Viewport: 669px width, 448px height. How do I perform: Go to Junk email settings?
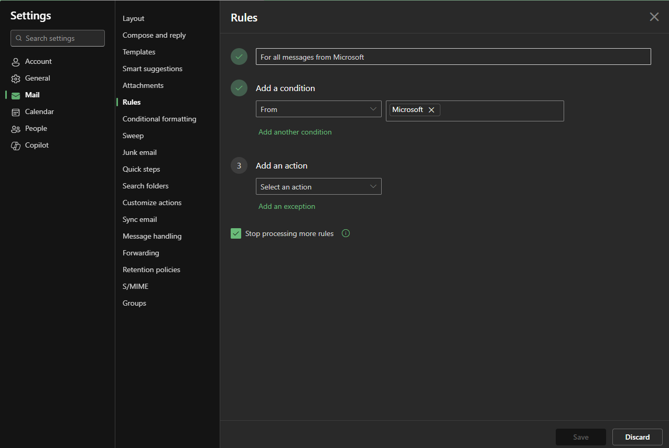139,152
